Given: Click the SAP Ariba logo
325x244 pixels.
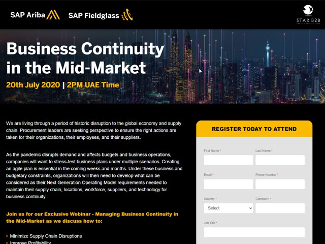Looking at the screenshot, I should click(x=35, y=15).
